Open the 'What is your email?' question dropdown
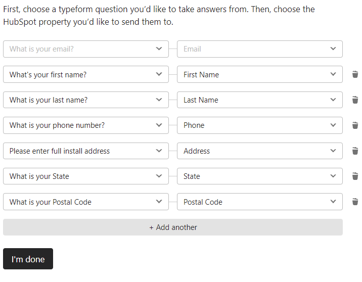Image resolution: width=362 pixels, height=282 pixels. [x=86, y=49]
